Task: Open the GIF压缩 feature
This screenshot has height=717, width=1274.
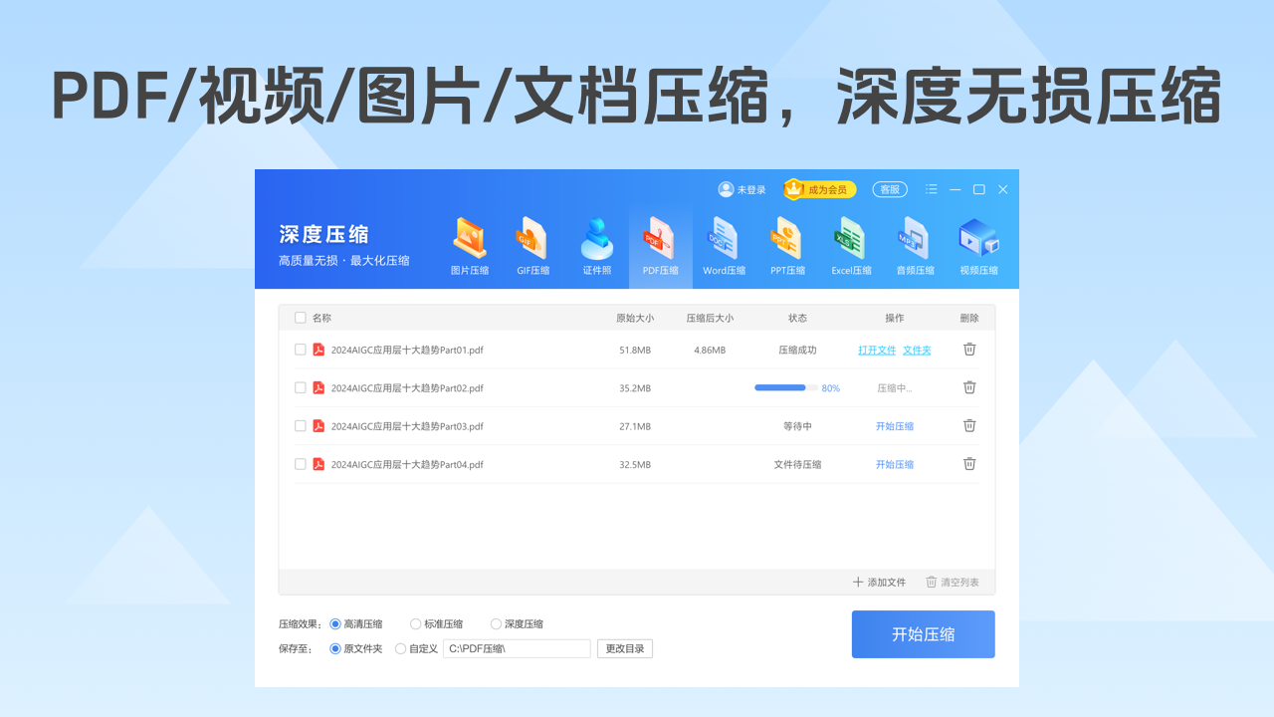Action: pyautogui.click(x=532, y=242)
